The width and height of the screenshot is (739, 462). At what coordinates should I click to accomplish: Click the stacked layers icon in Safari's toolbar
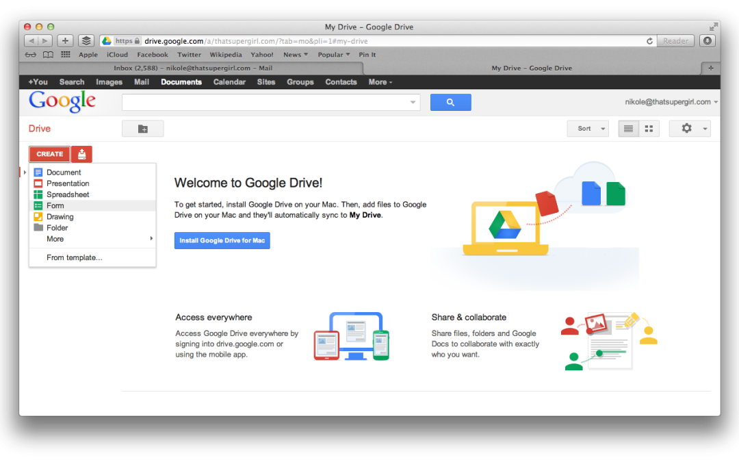[86, 41]
